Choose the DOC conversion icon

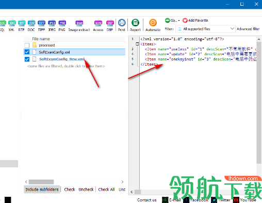(x=31, y=25)
